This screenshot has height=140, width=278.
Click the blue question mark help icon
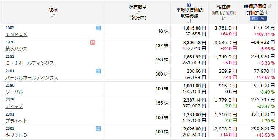189,5
